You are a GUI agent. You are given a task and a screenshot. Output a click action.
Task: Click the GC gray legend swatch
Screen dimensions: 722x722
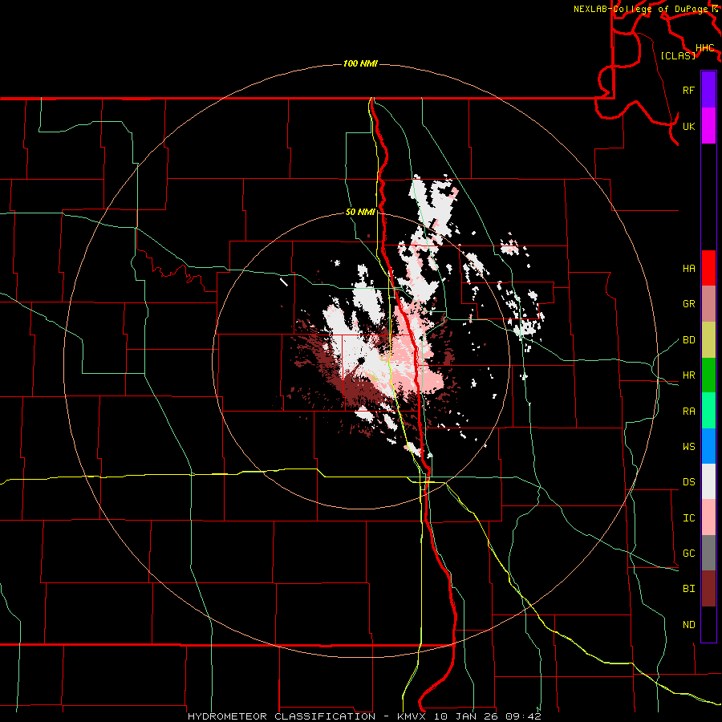click(x=708, y=553)
